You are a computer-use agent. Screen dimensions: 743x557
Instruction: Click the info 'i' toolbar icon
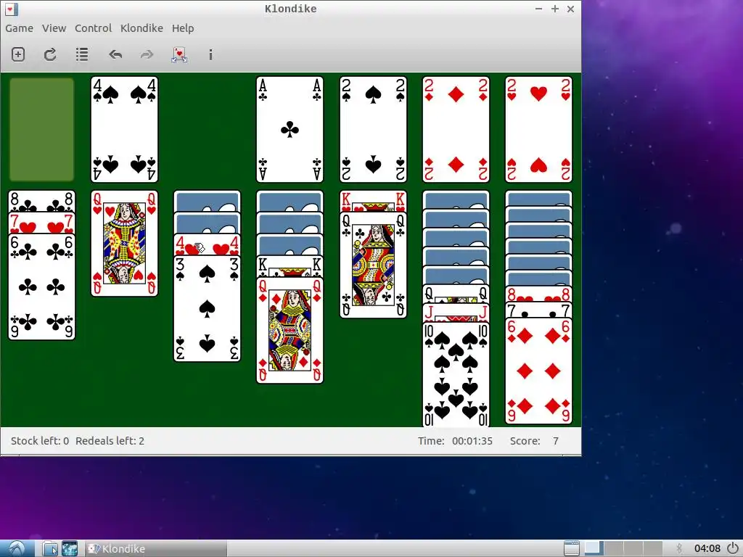tap(210, 54)
